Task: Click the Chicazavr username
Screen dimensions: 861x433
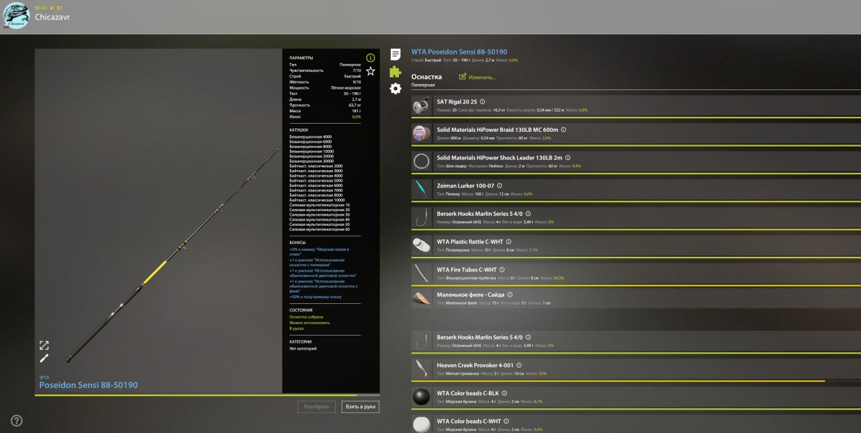Action: [52, 17]
